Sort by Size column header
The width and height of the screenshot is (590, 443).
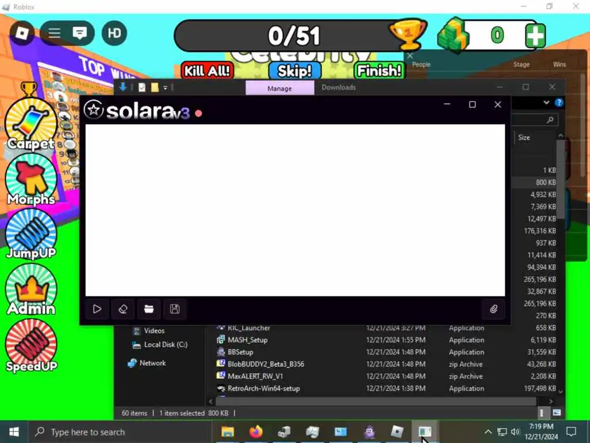point(524,137)
